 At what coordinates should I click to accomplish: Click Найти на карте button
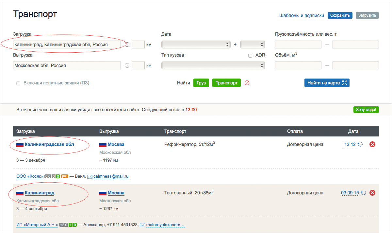coord(327,83)
